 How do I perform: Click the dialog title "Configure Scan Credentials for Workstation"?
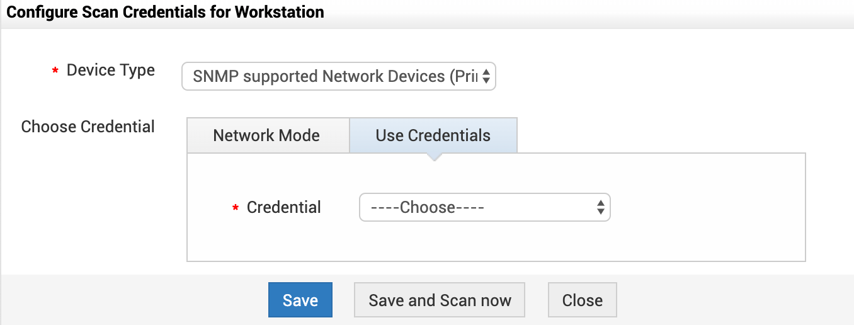coord(165,12)
